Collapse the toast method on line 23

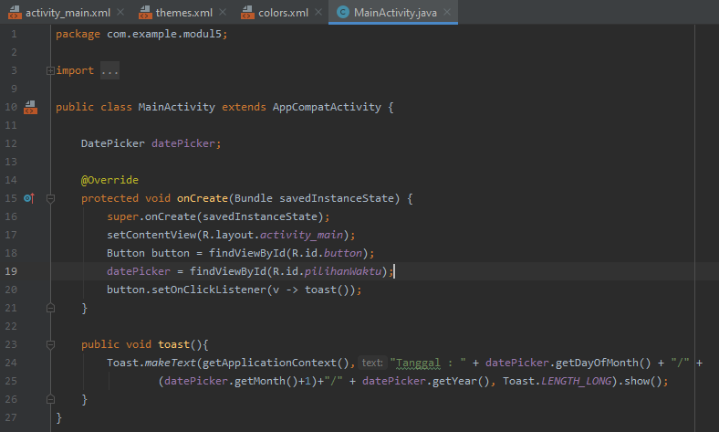click(50, 344)
